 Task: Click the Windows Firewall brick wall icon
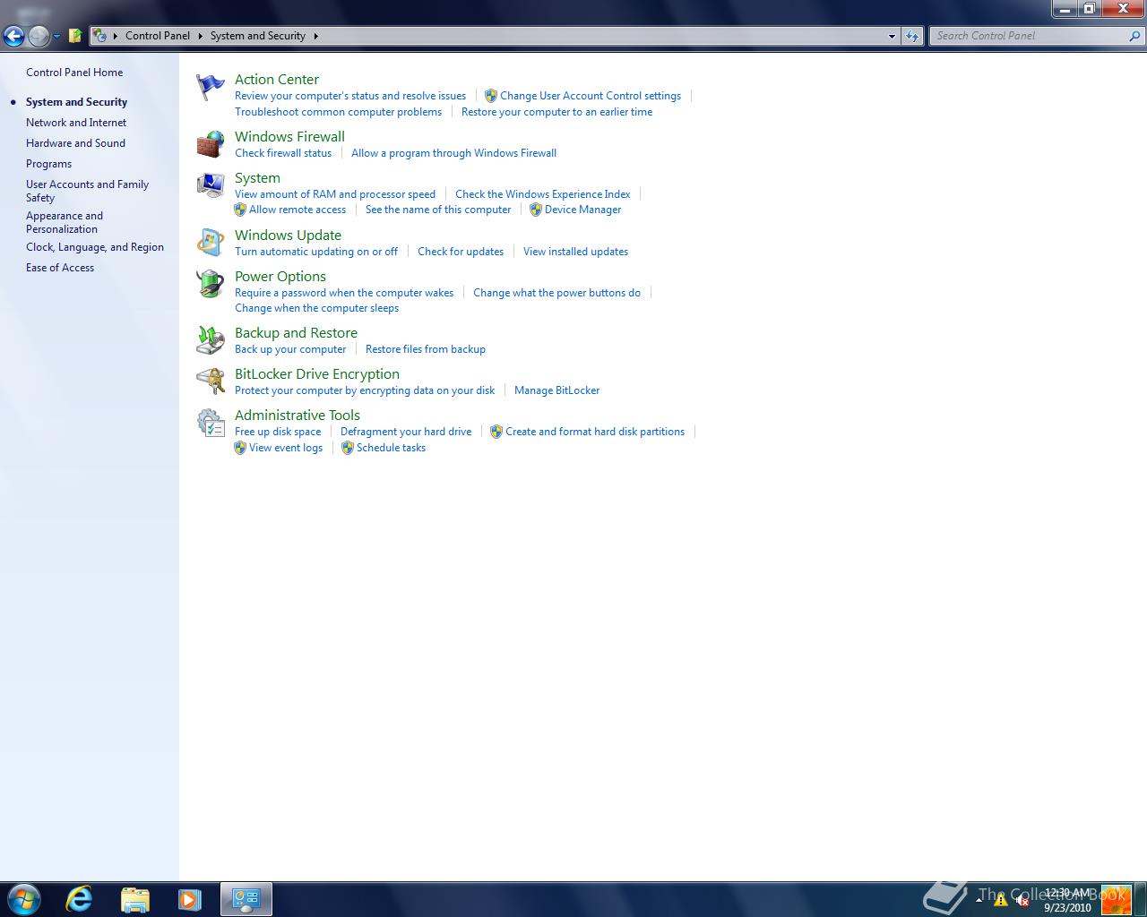click(x=210, y=144)
